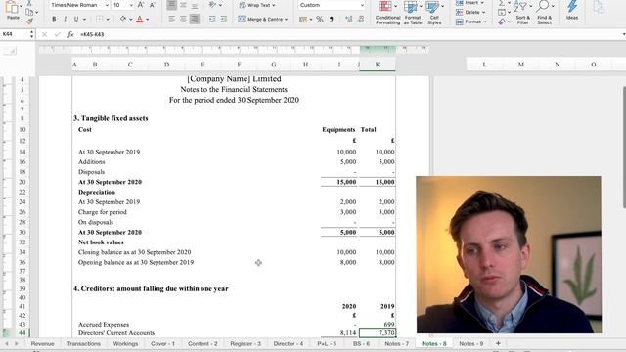This screenshot has height=352, width=626.
Task: Click the Delete cells button
Action: point(470,13)
